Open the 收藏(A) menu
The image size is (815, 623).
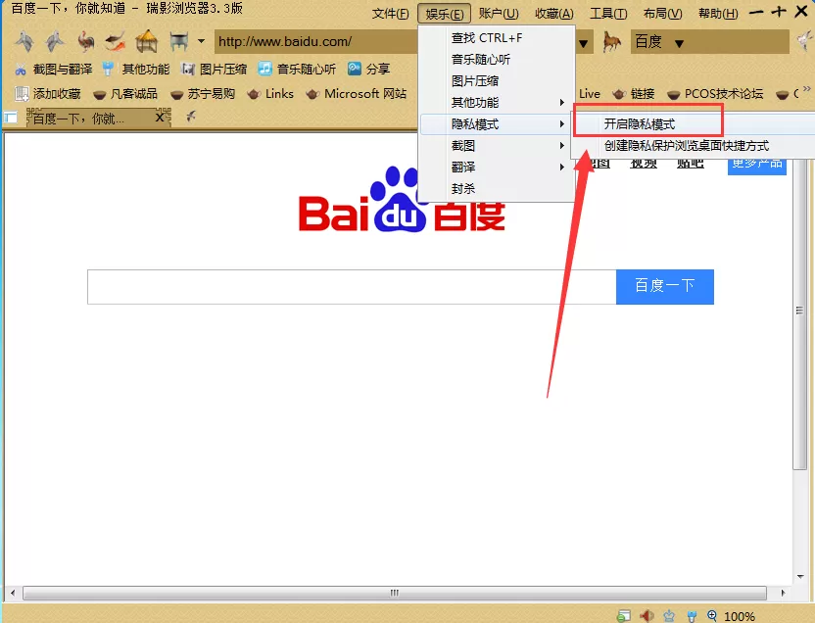[x=554, y=14]
